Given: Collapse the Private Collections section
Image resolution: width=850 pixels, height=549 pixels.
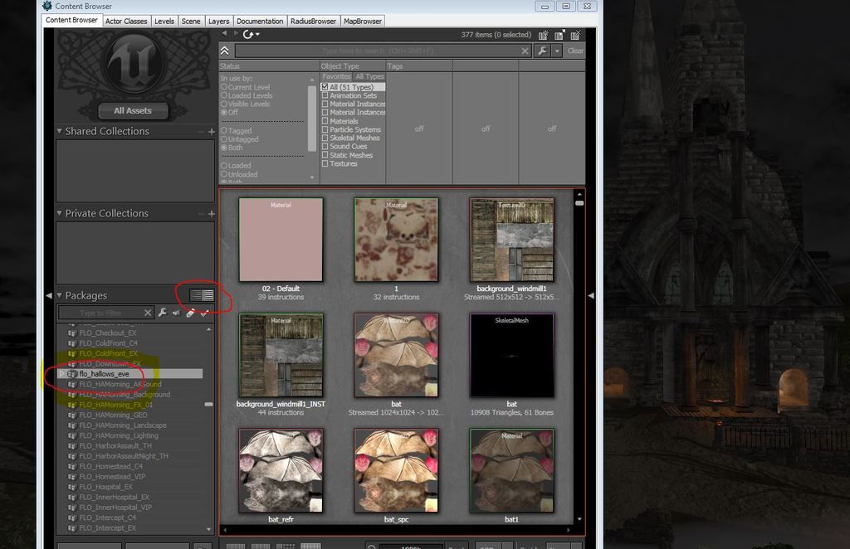Looking at the screenshot, I should point(60,213).
